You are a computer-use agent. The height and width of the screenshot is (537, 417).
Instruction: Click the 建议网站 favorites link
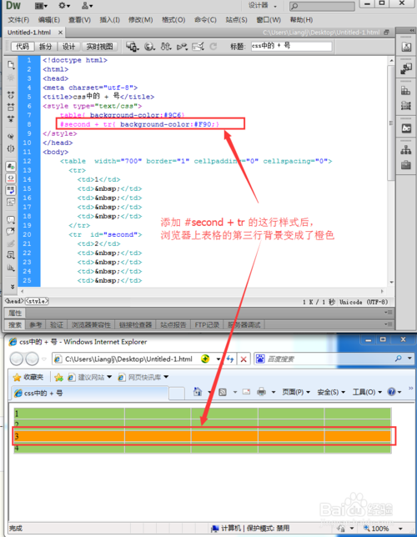pos(90,377)
